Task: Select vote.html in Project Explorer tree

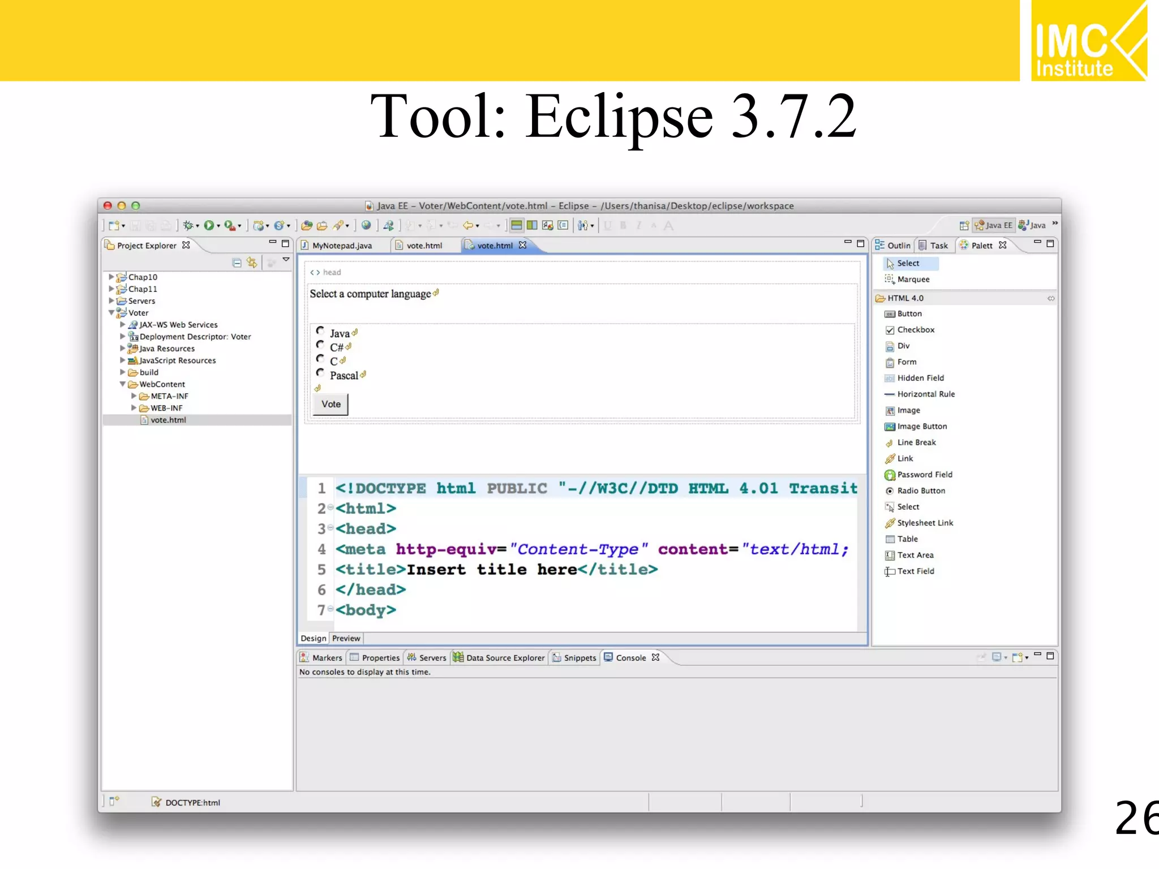Action: click(198, 420)
